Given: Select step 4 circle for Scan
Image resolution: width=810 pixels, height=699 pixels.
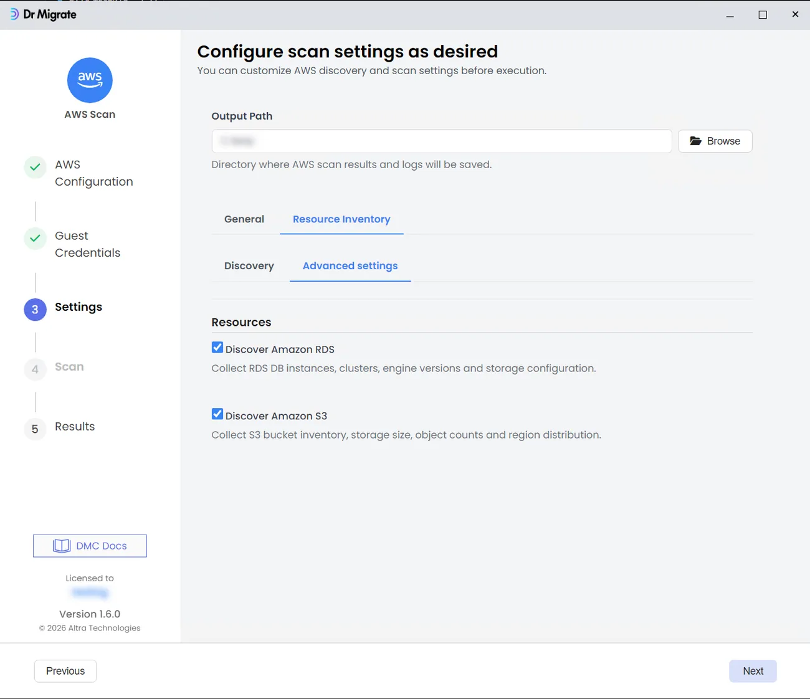Looking at the screenshot, I should pos(36,369).
